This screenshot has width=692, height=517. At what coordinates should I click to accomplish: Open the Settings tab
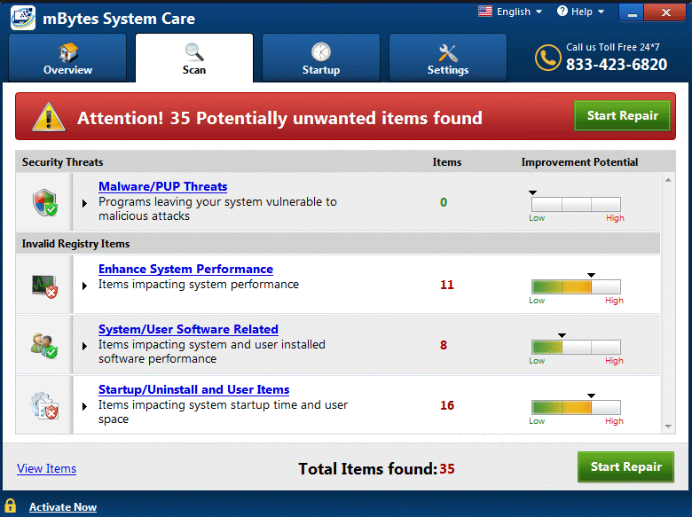point(447,59)
